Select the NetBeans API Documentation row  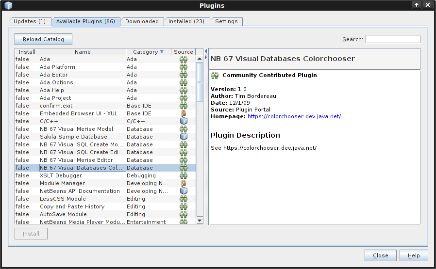[x=105, y=191]
